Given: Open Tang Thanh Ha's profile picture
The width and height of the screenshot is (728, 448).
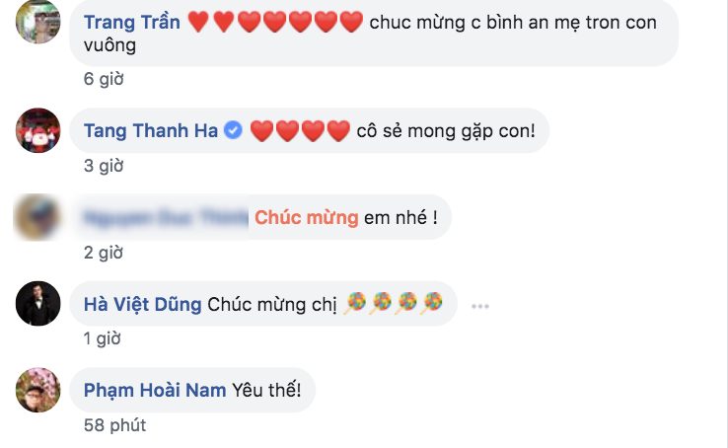Looking at the screenshot, I should point(37,129).
